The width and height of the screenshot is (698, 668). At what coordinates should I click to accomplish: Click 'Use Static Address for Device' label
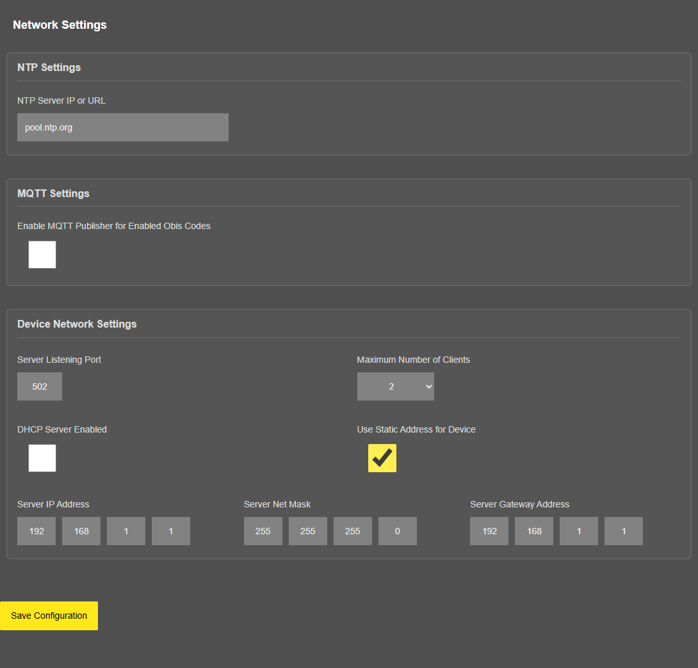pyautogui.click(x=416, y=429)
